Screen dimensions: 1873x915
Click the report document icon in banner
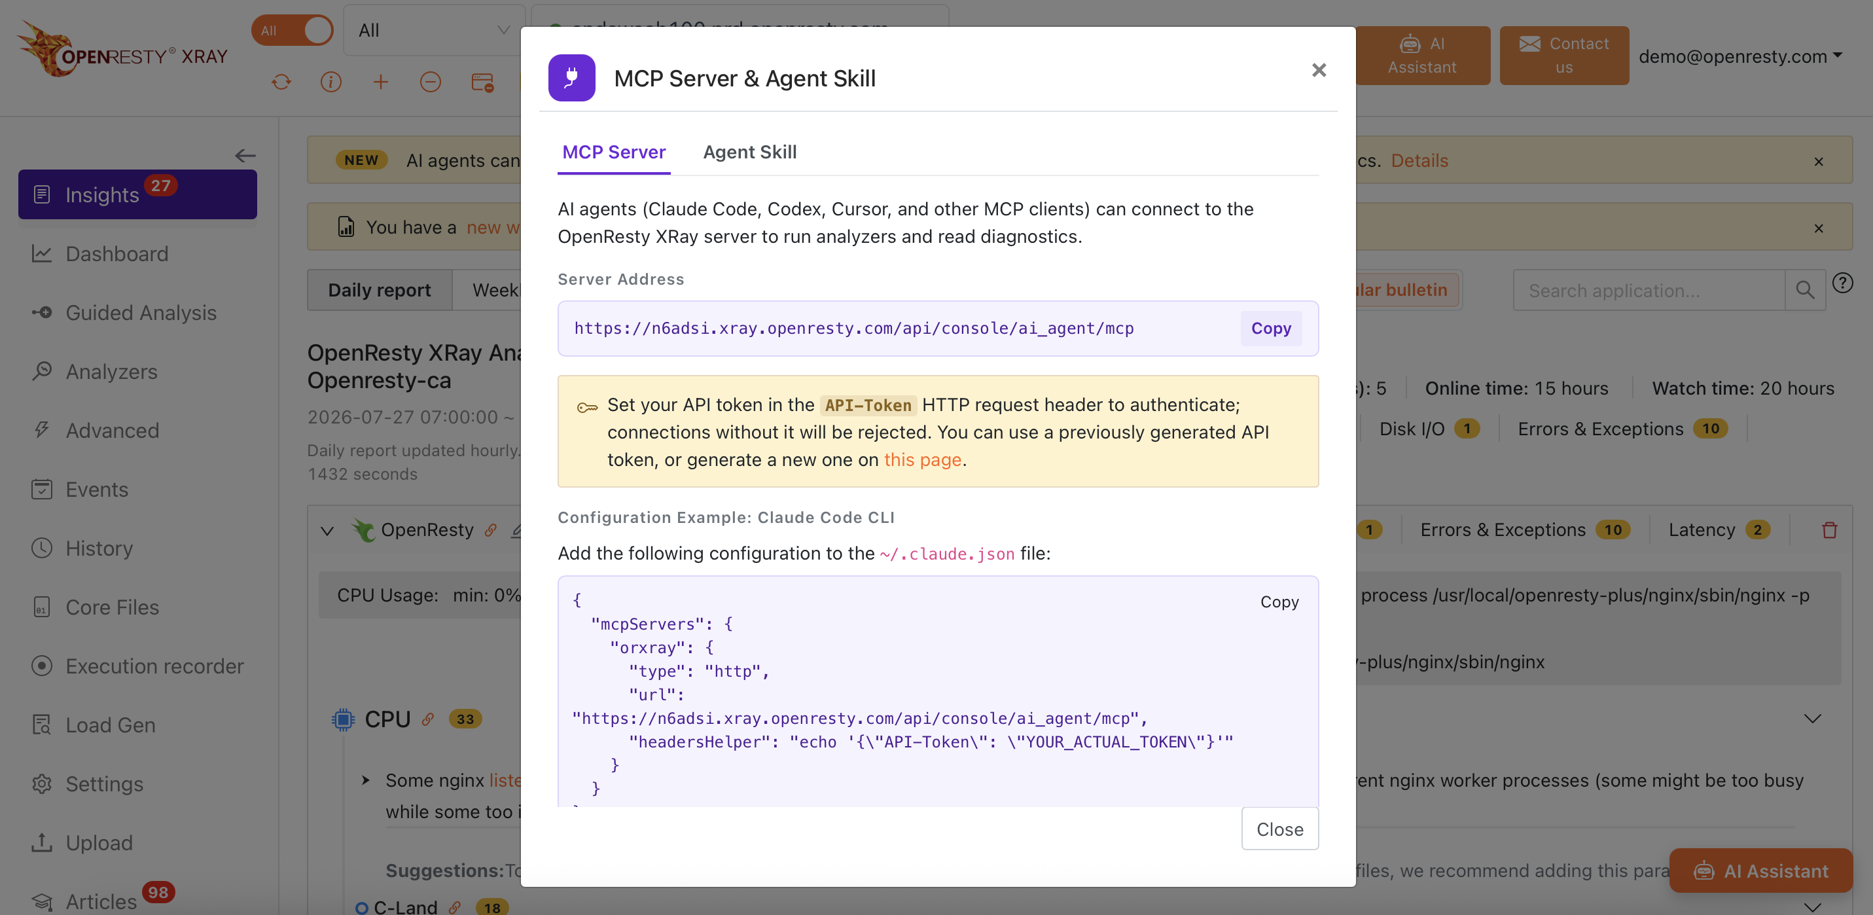[346, 226]
